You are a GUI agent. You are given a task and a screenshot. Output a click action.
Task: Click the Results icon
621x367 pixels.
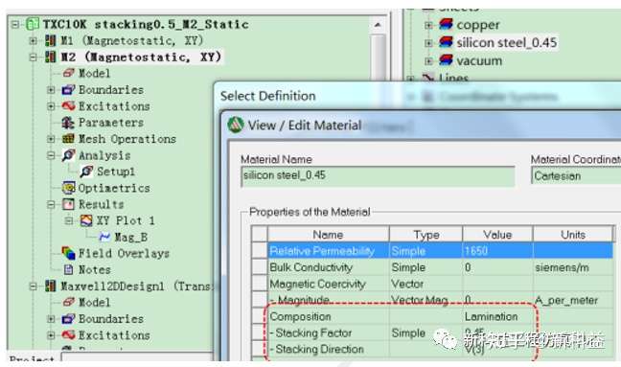[x=68, y=204]
